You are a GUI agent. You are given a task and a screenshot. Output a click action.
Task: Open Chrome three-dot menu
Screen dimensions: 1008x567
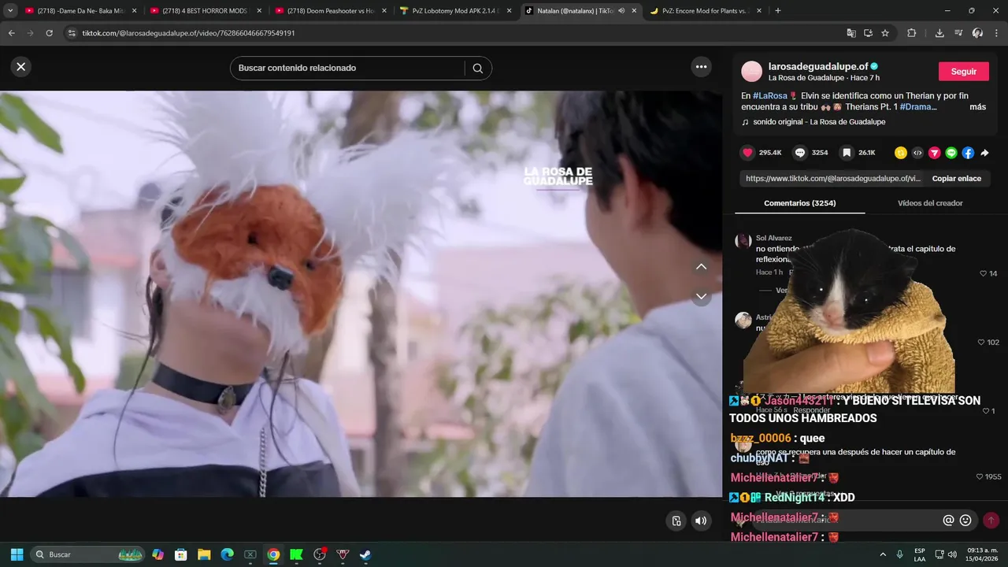click(x=996, y=33)
